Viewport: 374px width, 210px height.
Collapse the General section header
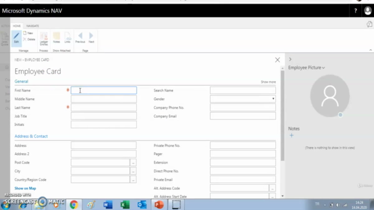pyautogui.click(x=21, y=82)
